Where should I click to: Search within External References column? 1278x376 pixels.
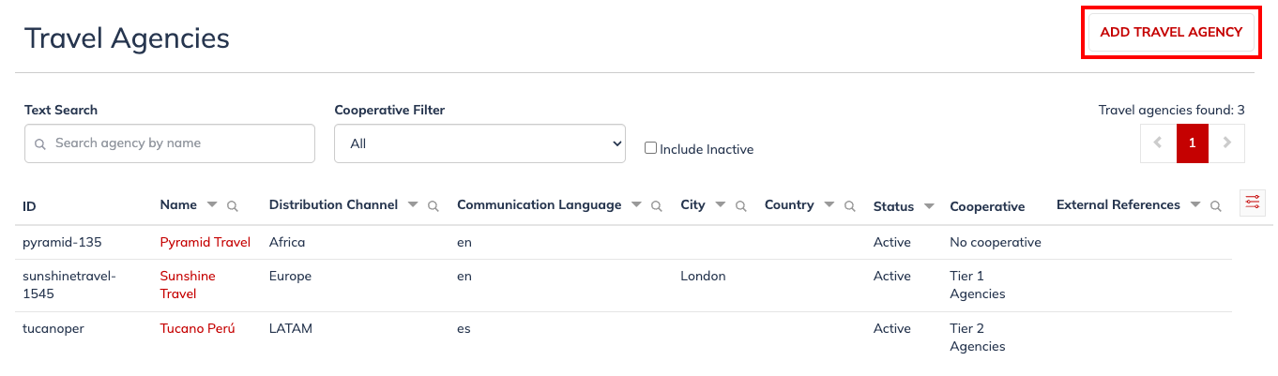click(x=1215, y=206)
